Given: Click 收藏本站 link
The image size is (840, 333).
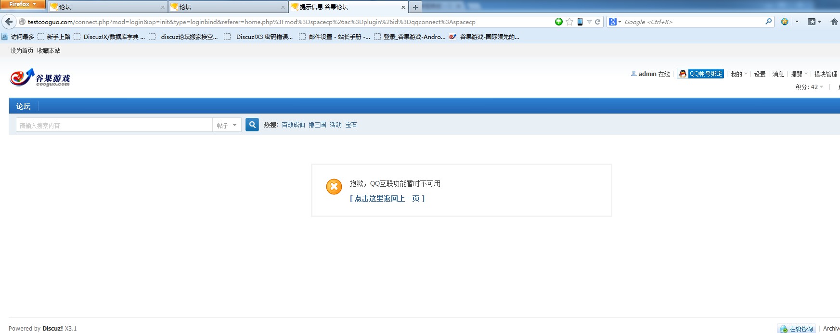Looking at the screenshot, I should click(49, 51).
